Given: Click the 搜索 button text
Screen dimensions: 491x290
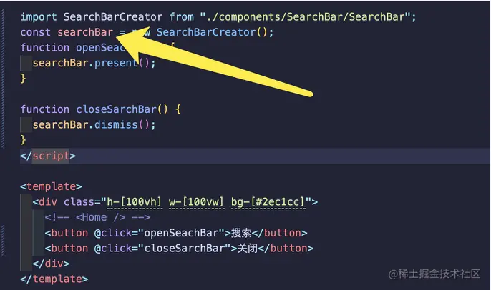Looking at the screenshot, I should tap(241, 233).
